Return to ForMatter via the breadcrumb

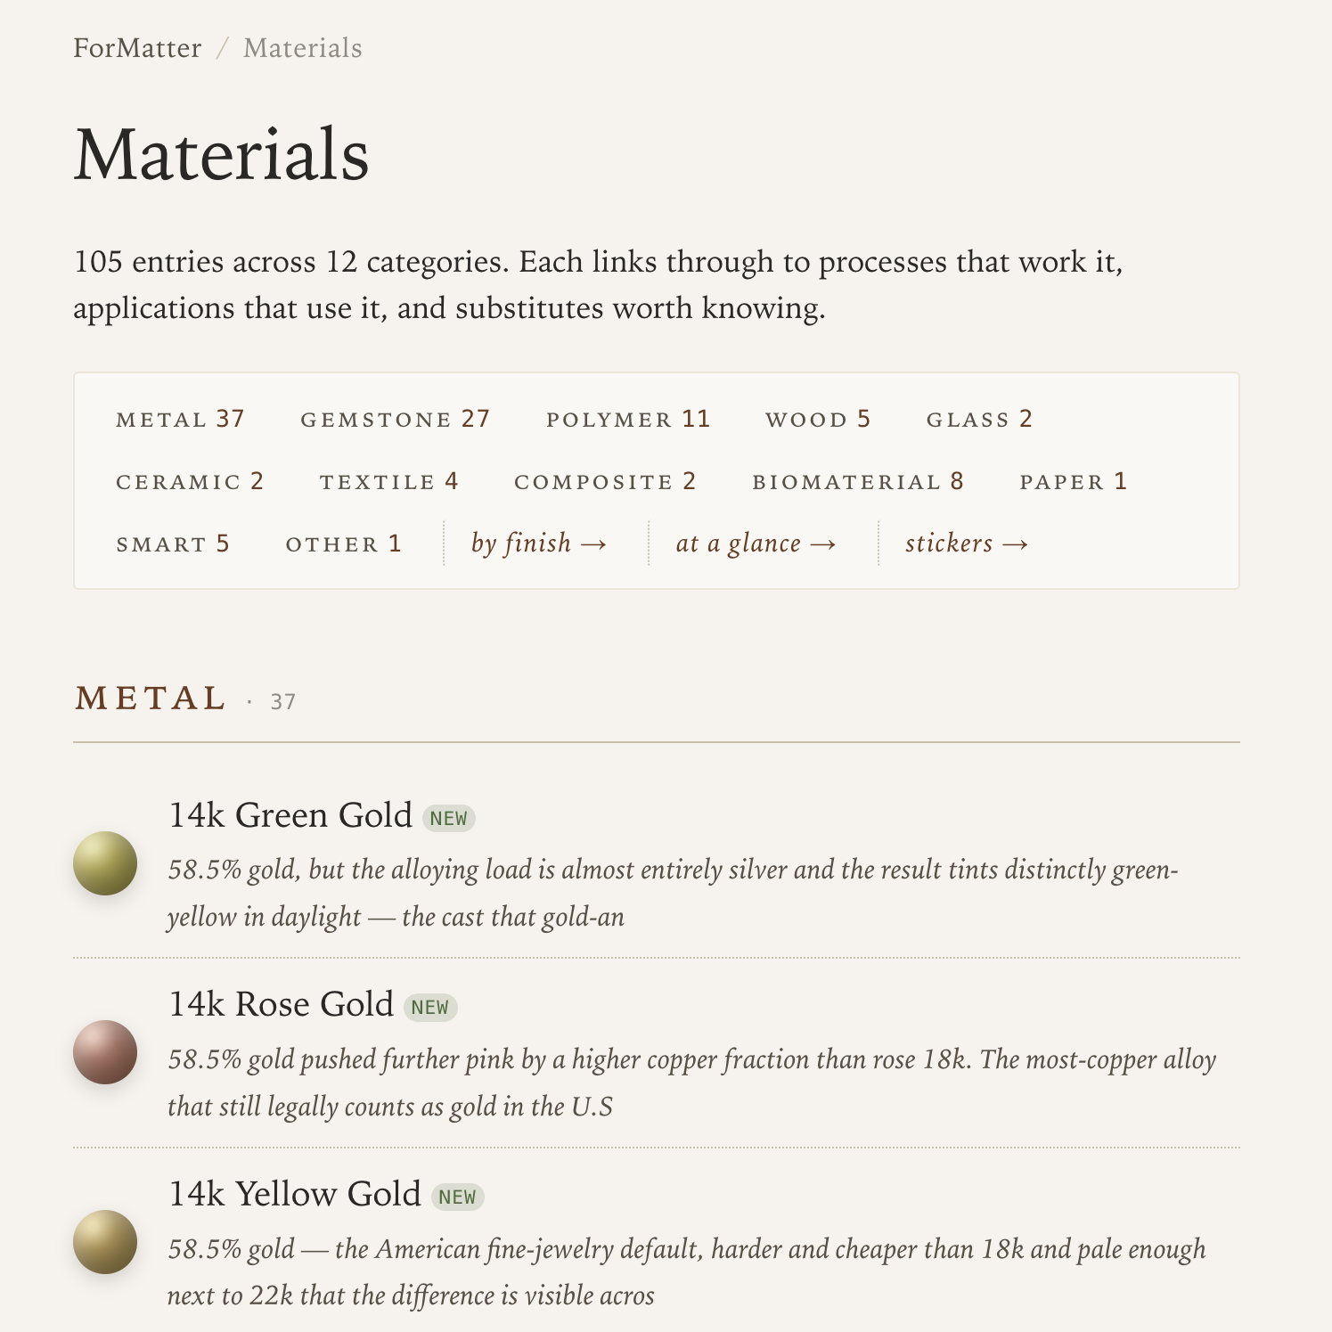click(137, 48)
